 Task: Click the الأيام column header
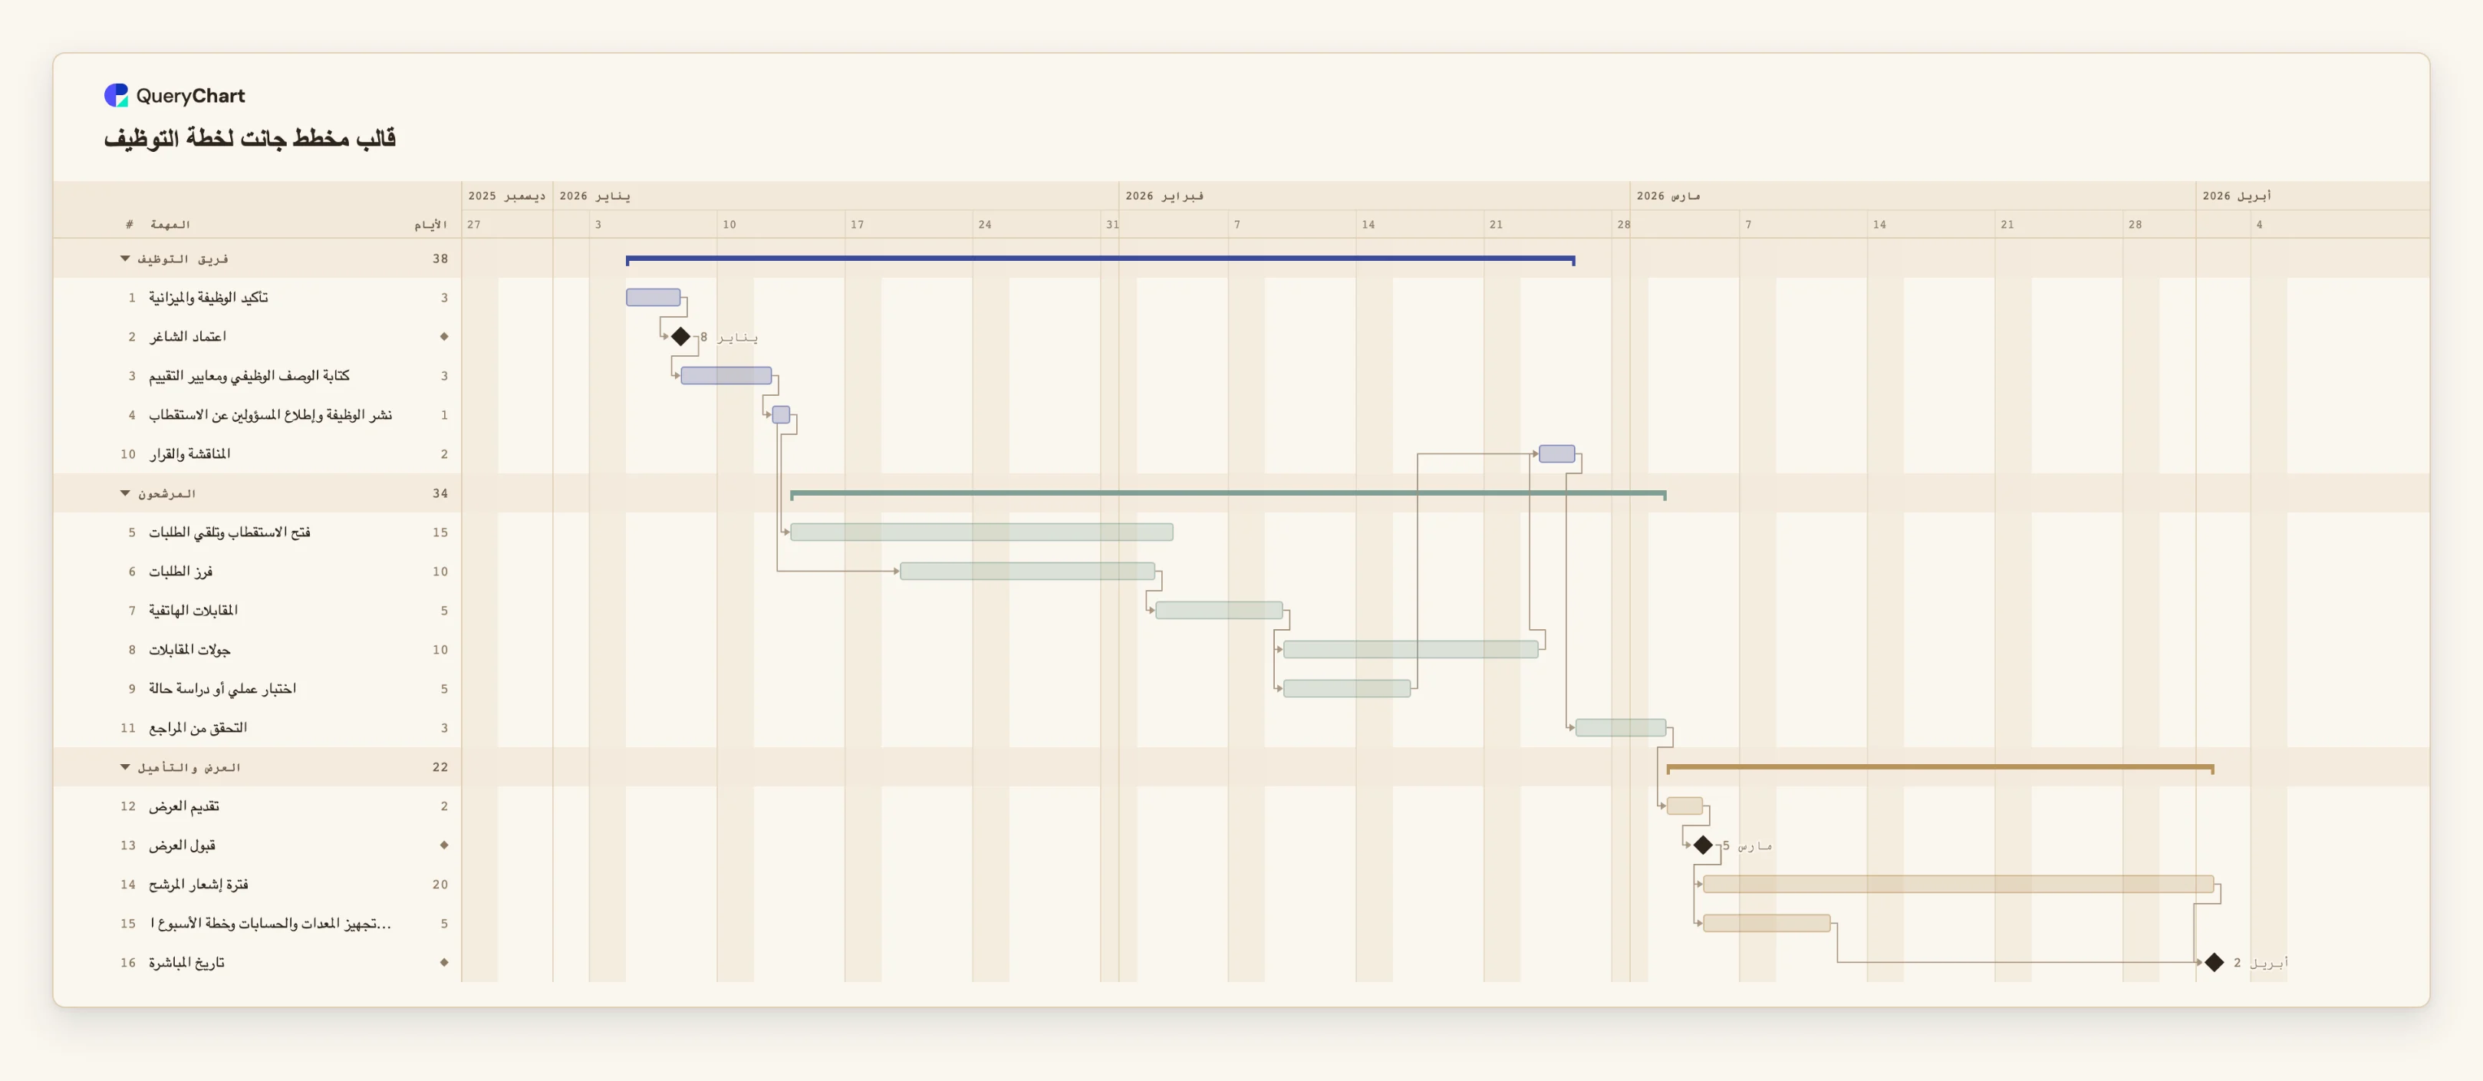pyautogui.click(x=431, y=225)
